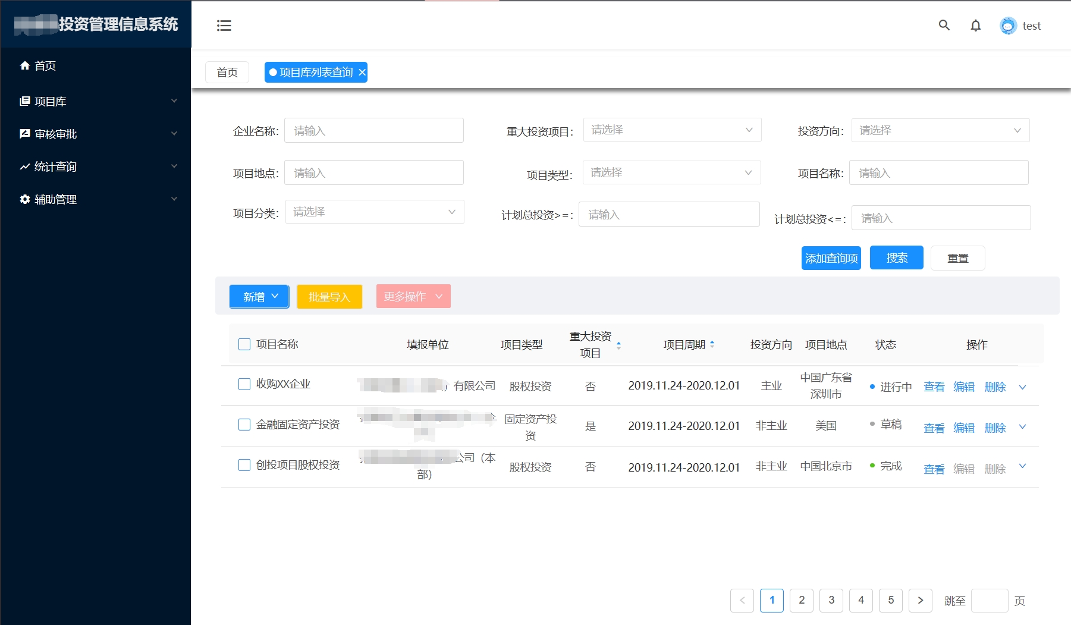Click the 项目地点 input field
This screenshot has width=1071, height=625.
click(x=374, y=172)
